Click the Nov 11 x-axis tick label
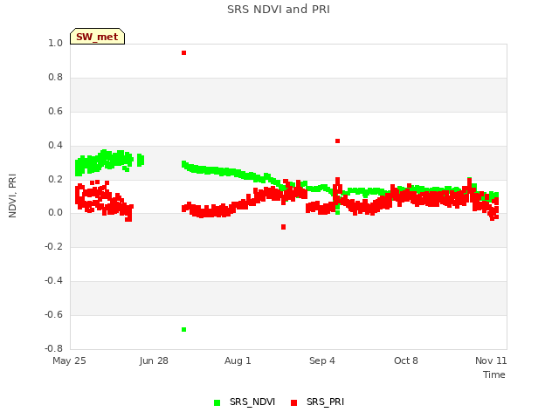 point(491,361)
